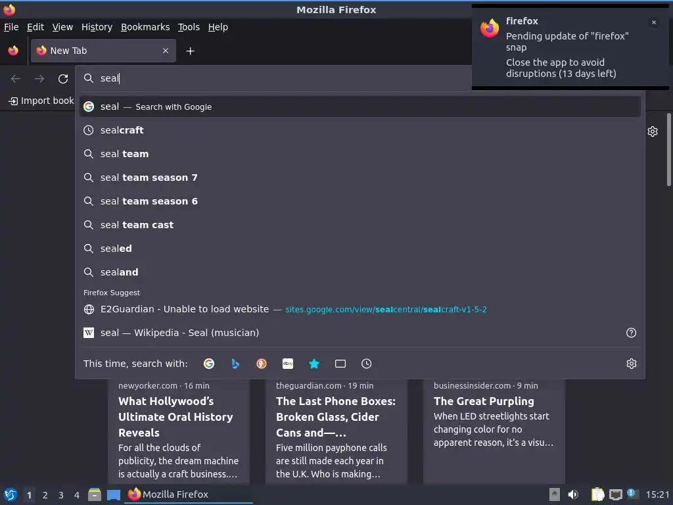
Task: Pick the eBay search shortcut icon
Action: (x=288, y=364)
